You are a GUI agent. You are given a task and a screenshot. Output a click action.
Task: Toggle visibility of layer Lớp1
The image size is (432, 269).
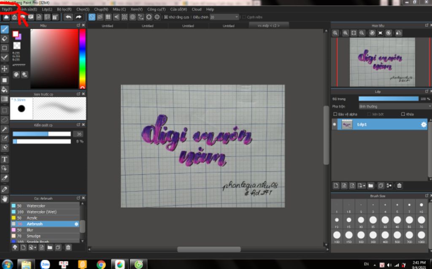coord(334,124)
